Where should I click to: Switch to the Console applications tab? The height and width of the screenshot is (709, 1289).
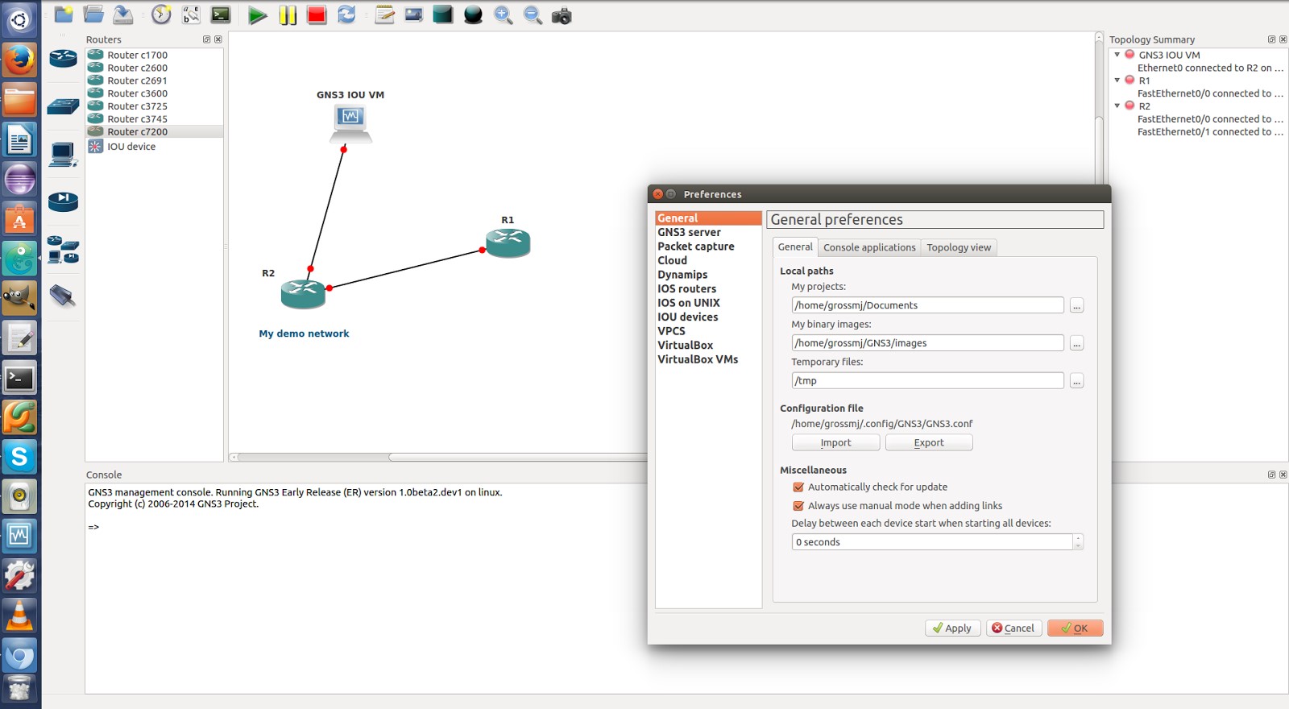click(869, 247)
